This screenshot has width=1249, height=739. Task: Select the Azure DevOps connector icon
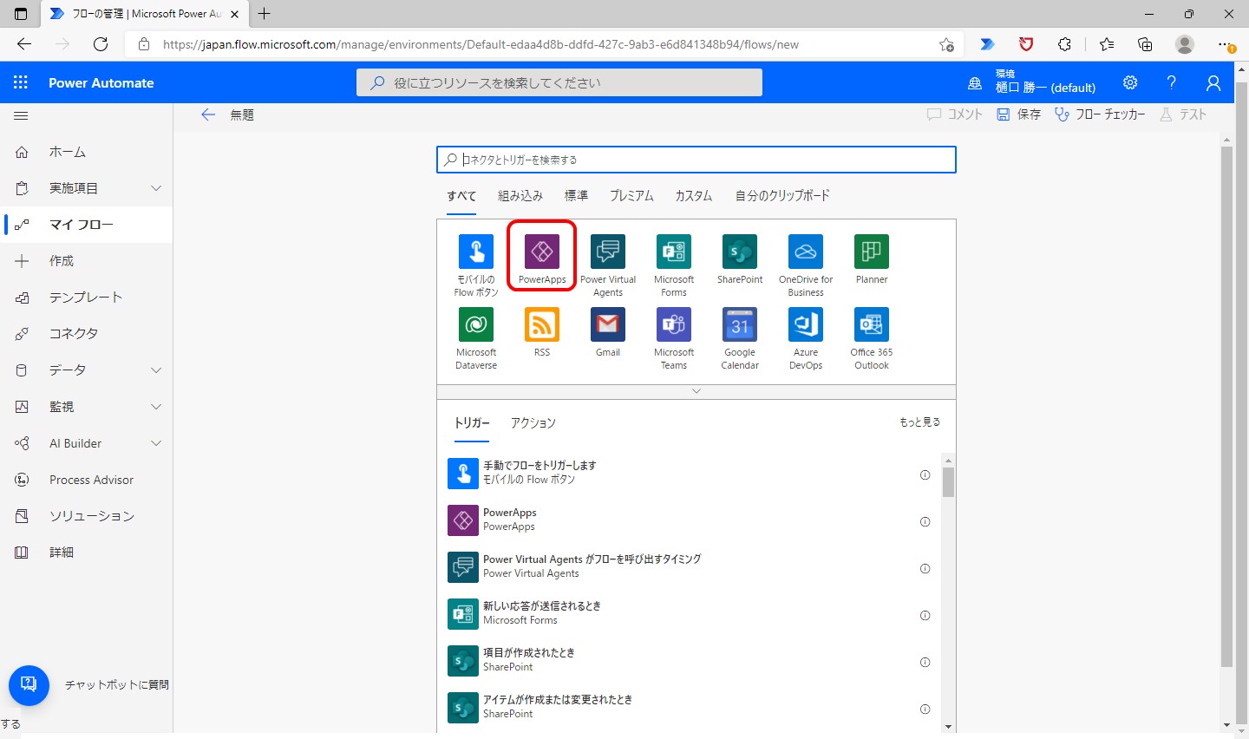click(806, 324)
